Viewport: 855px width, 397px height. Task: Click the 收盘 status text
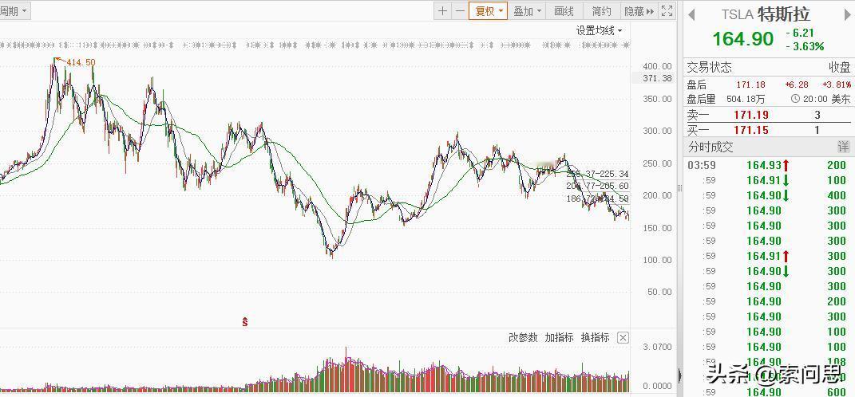point(839,68)
